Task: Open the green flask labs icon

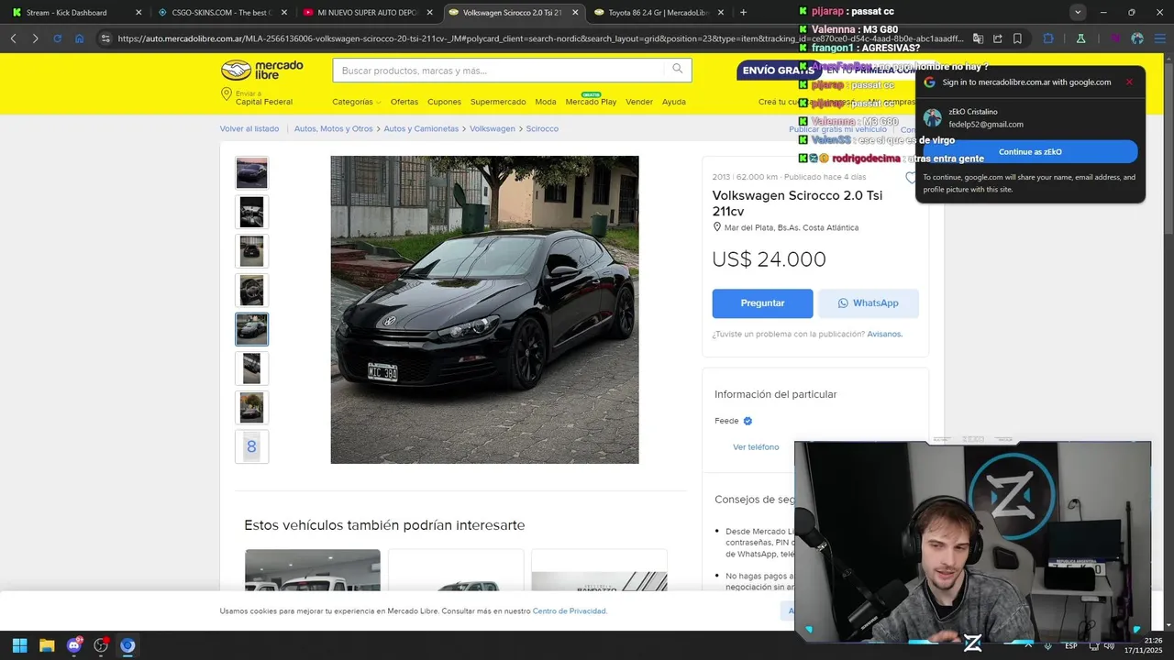Action: [1081, 38]
